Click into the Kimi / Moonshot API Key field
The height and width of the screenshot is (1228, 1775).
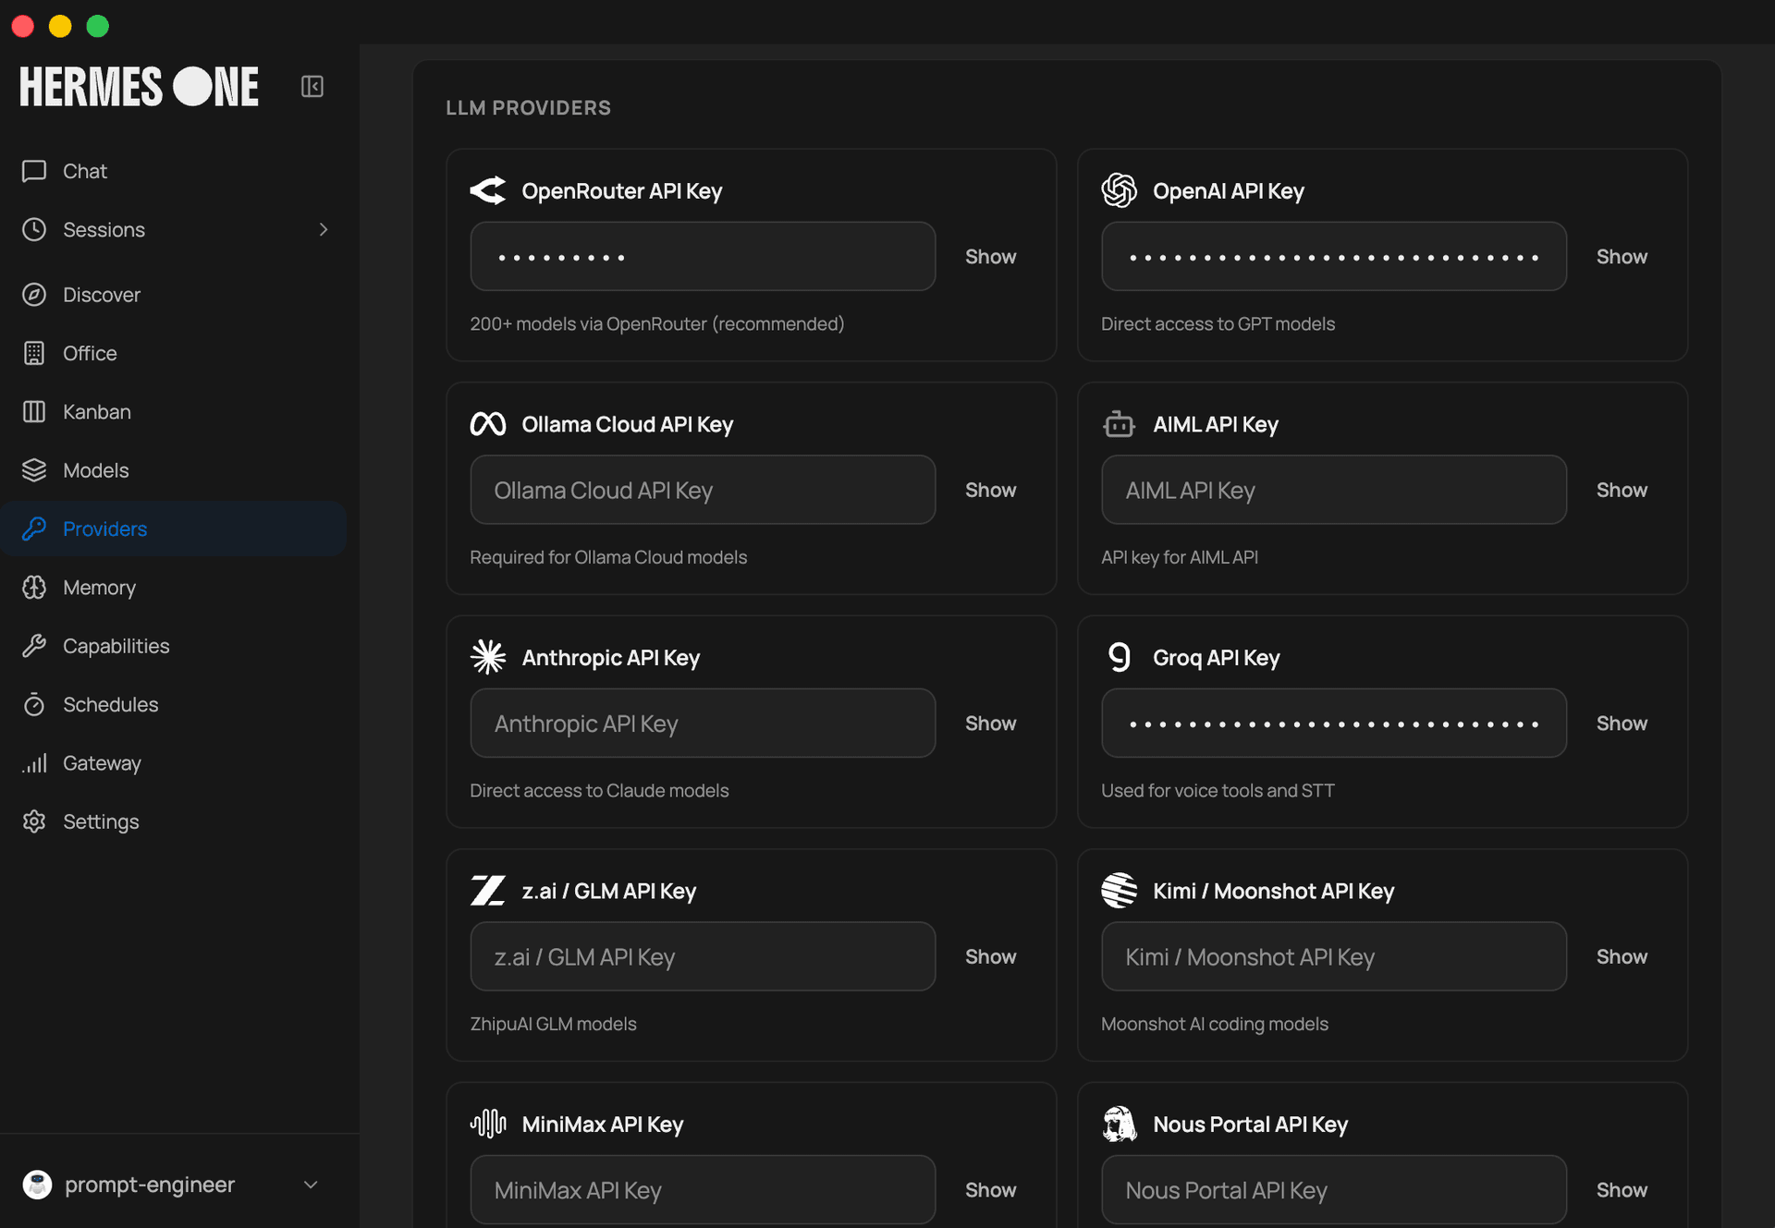(1334, 956)
